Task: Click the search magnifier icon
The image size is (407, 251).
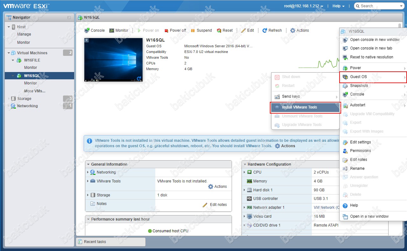Action: pyautogui.click(x=358, y=6)
